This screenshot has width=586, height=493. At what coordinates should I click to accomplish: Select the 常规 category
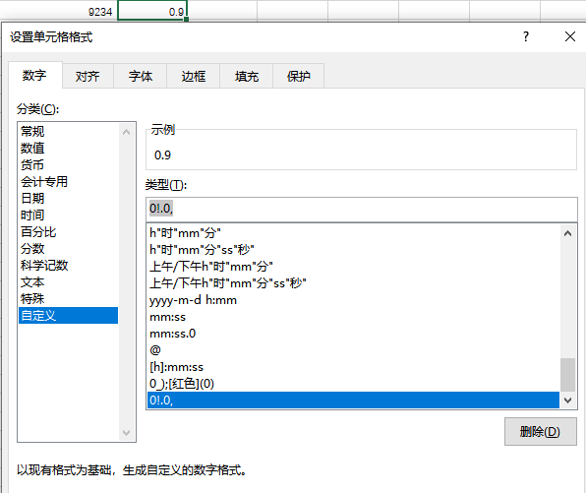pyautogui.click(x=69, y=131)
